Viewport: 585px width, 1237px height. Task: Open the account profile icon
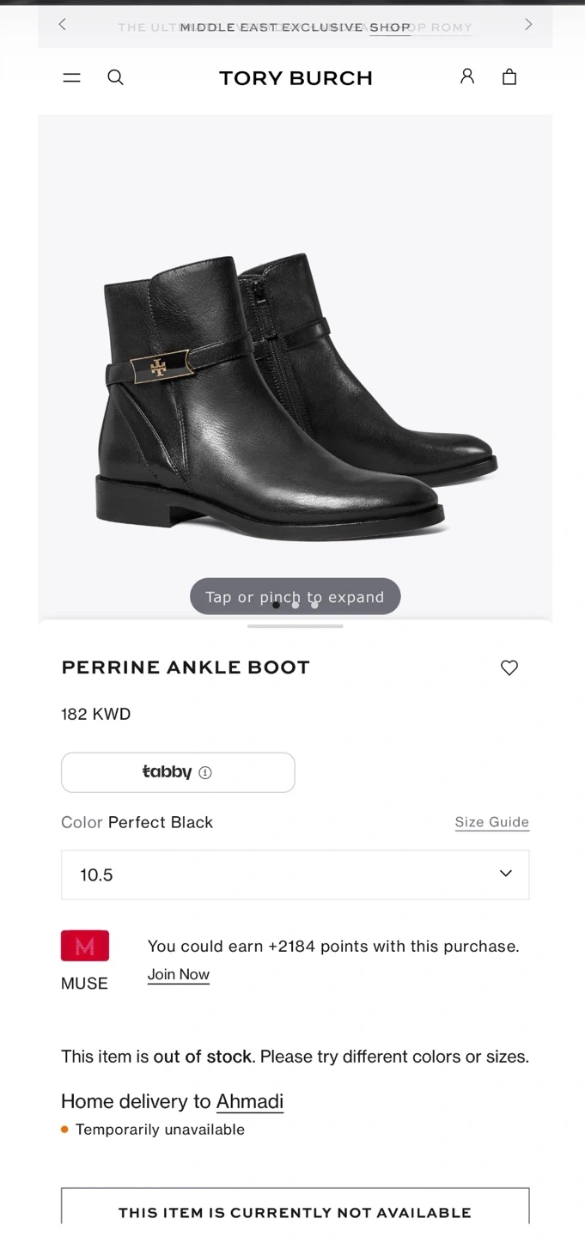click(x=467, y=76)
